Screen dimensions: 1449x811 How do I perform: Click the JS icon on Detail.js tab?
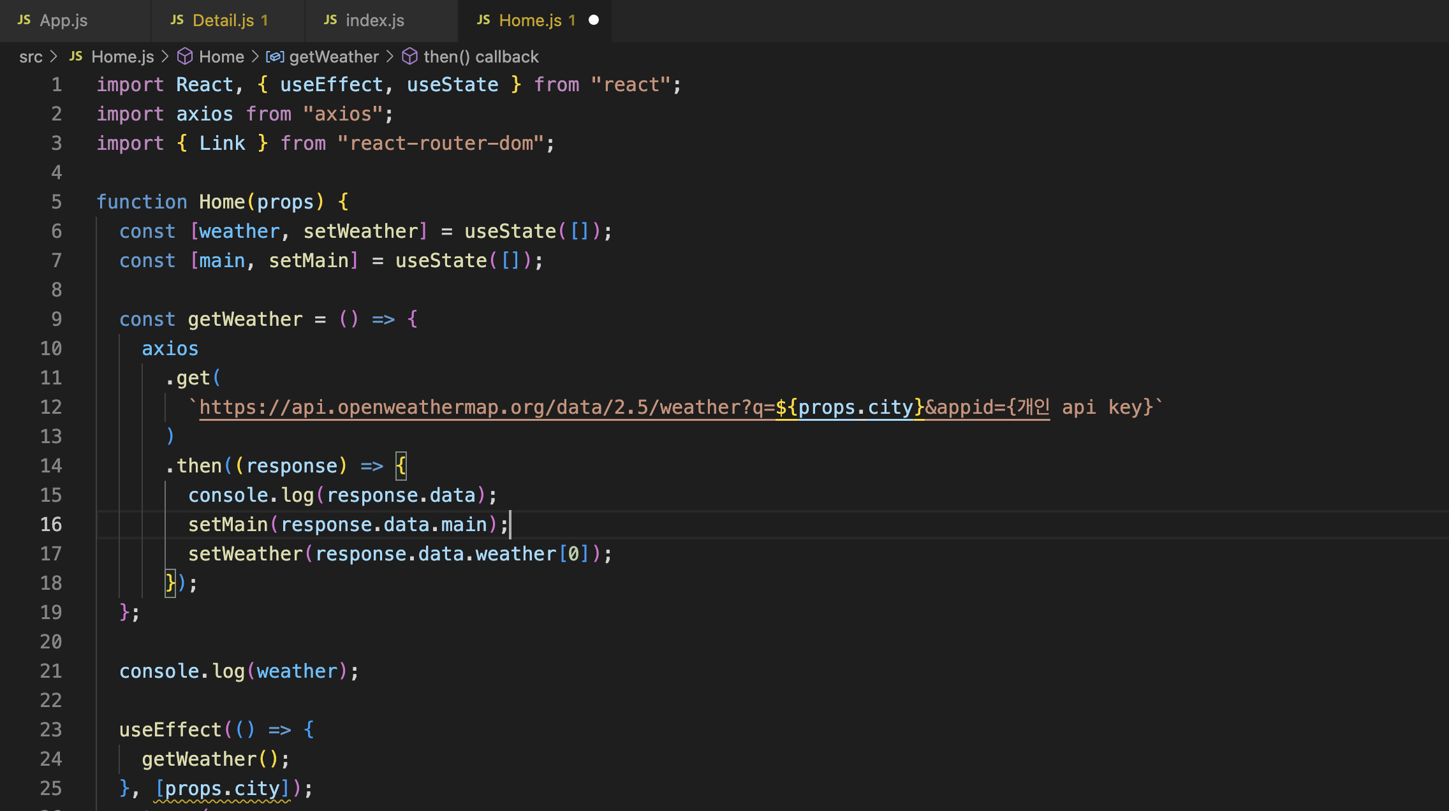coord(177,20)
